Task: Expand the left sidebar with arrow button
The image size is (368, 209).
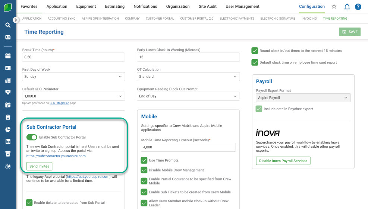Action: [16, 20]
